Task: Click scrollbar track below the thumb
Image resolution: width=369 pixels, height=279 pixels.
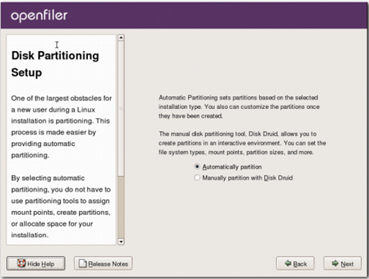Action: [121, 207]
